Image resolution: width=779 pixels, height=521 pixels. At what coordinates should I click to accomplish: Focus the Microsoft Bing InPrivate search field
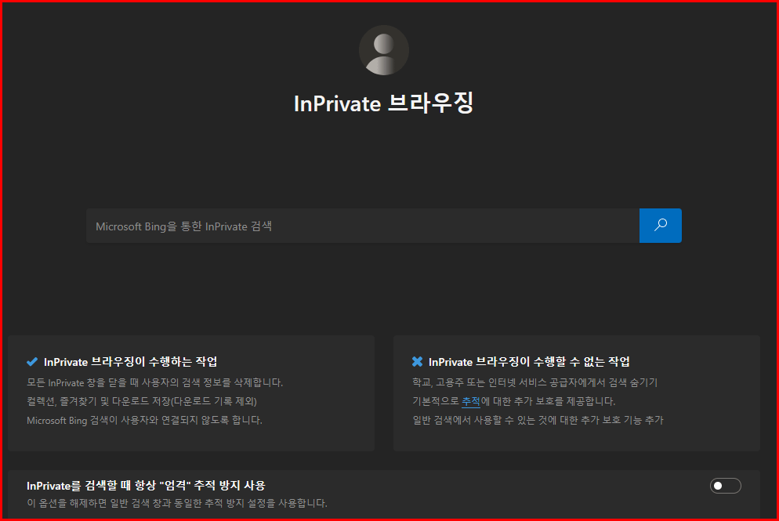[x=363, y=226]
